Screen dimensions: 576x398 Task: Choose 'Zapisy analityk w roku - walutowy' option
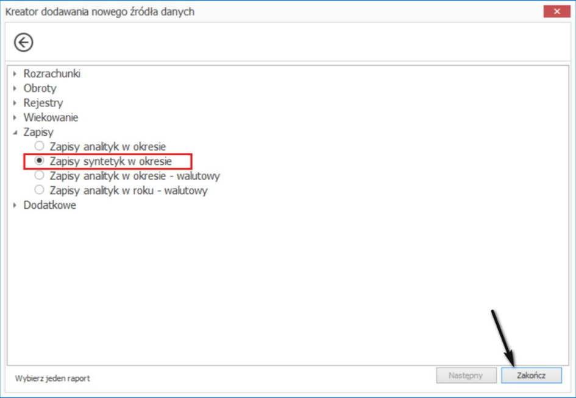click(x=39, y=190)
